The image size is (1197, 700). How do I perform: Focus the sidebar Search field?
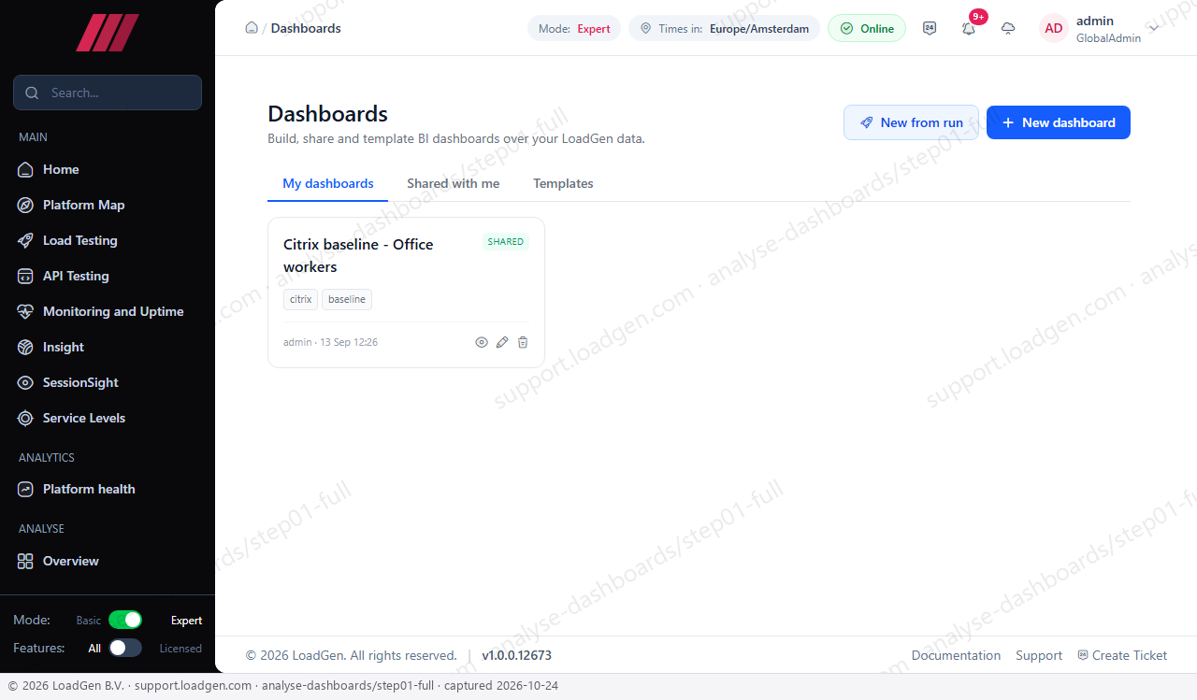(108, 93)
